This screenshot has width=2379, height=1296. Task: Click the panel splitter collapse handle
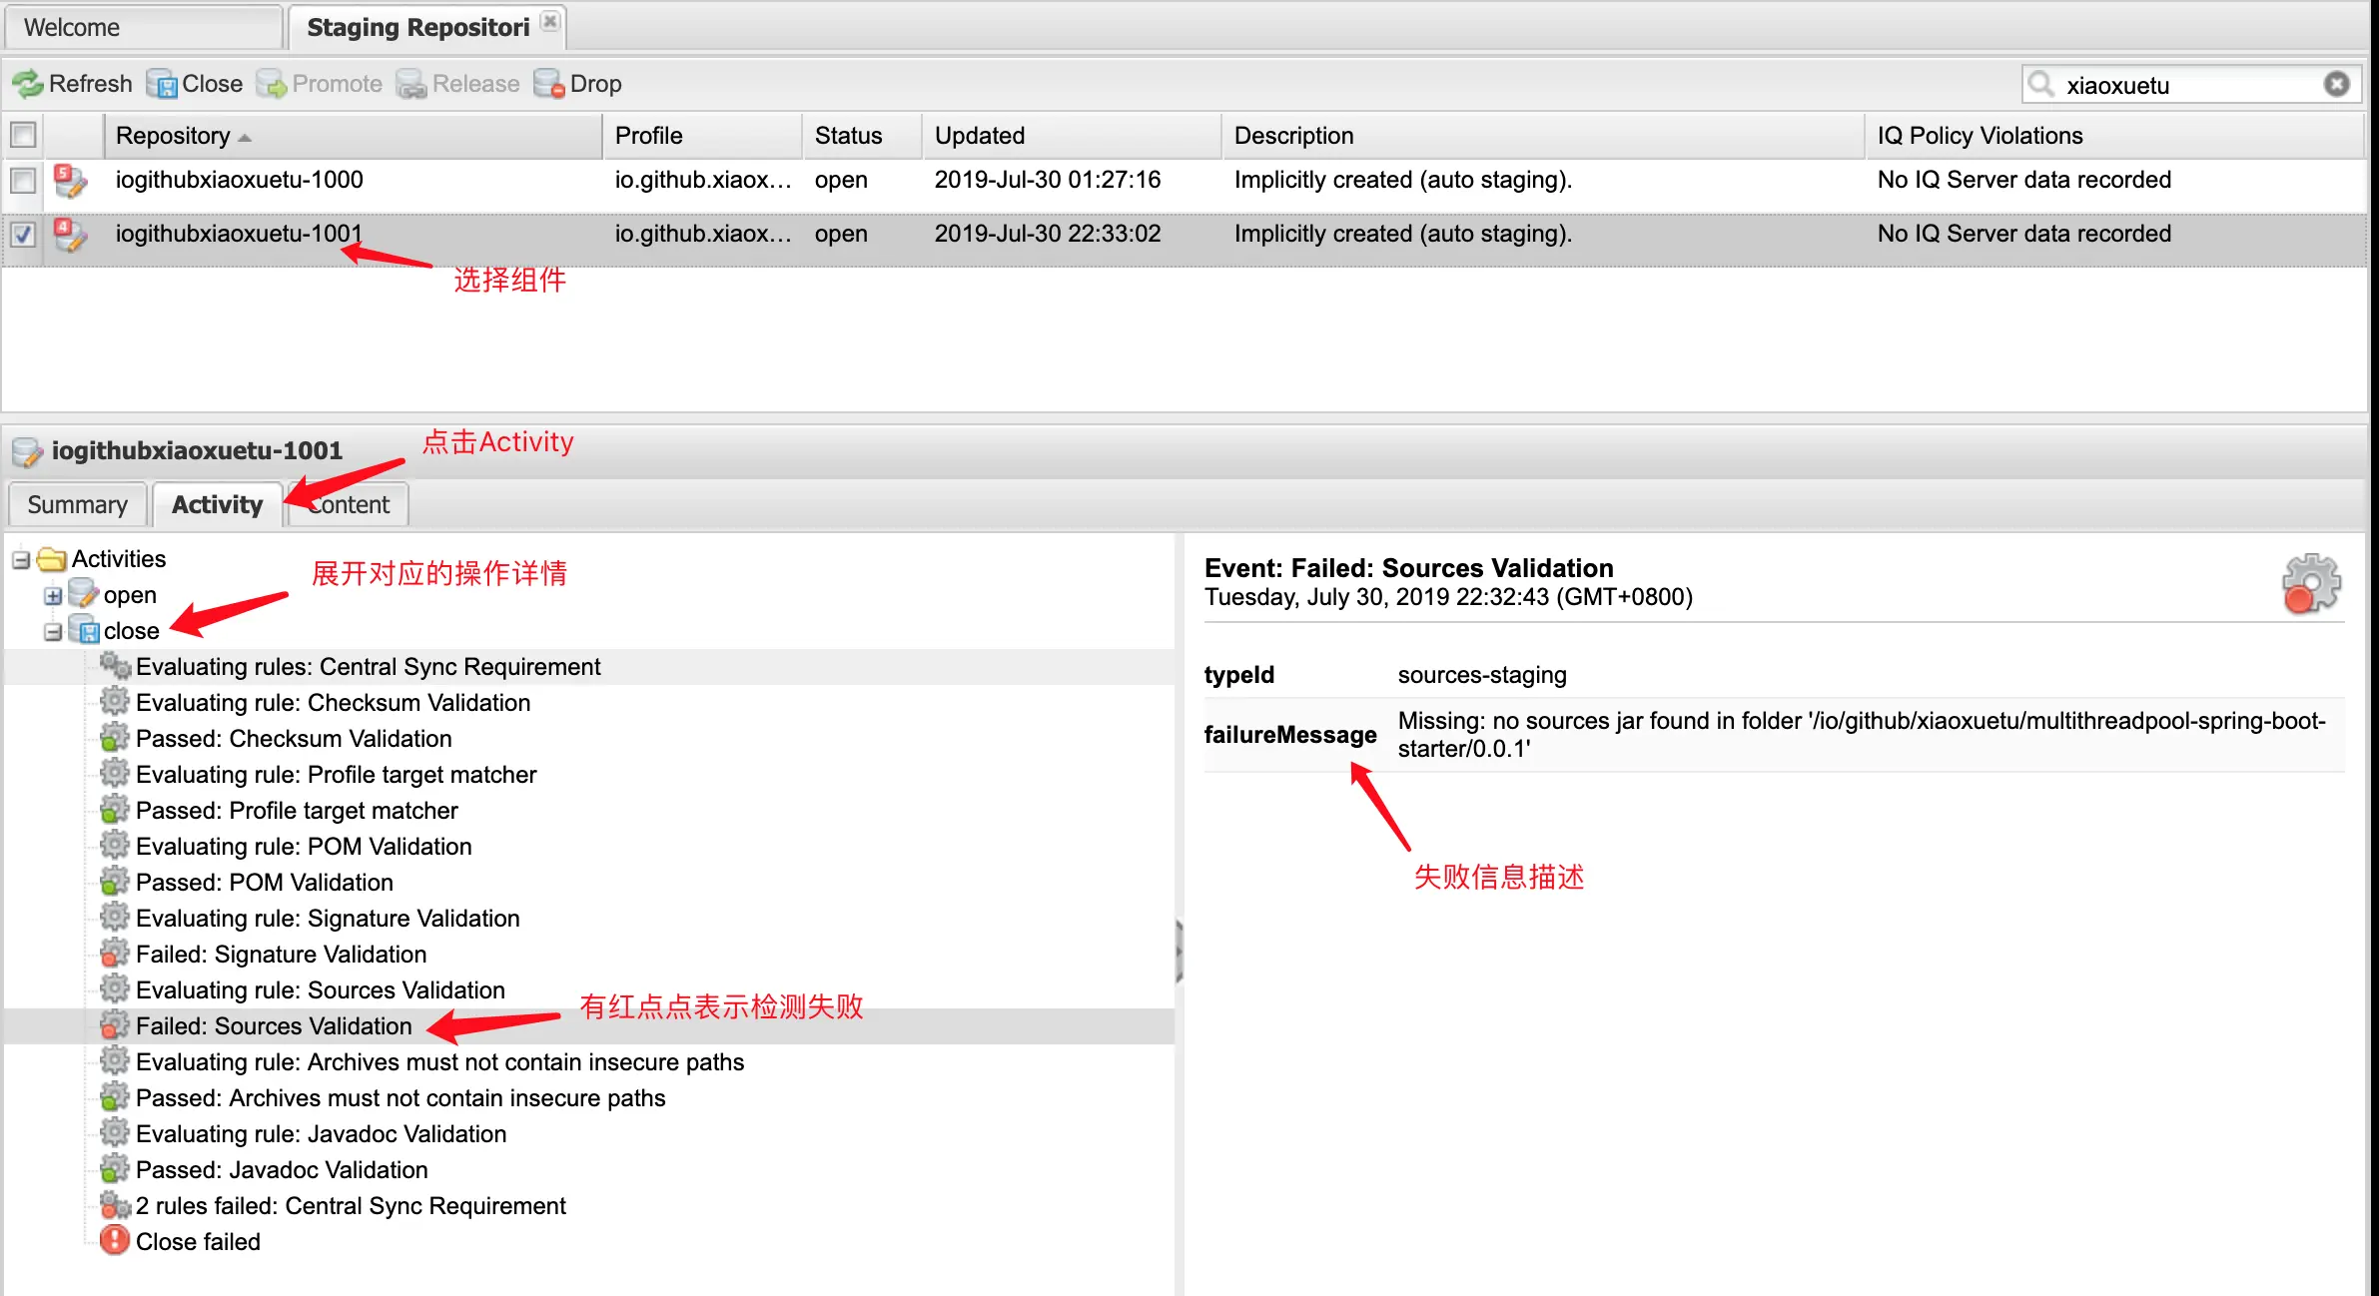pos(1180,952)
